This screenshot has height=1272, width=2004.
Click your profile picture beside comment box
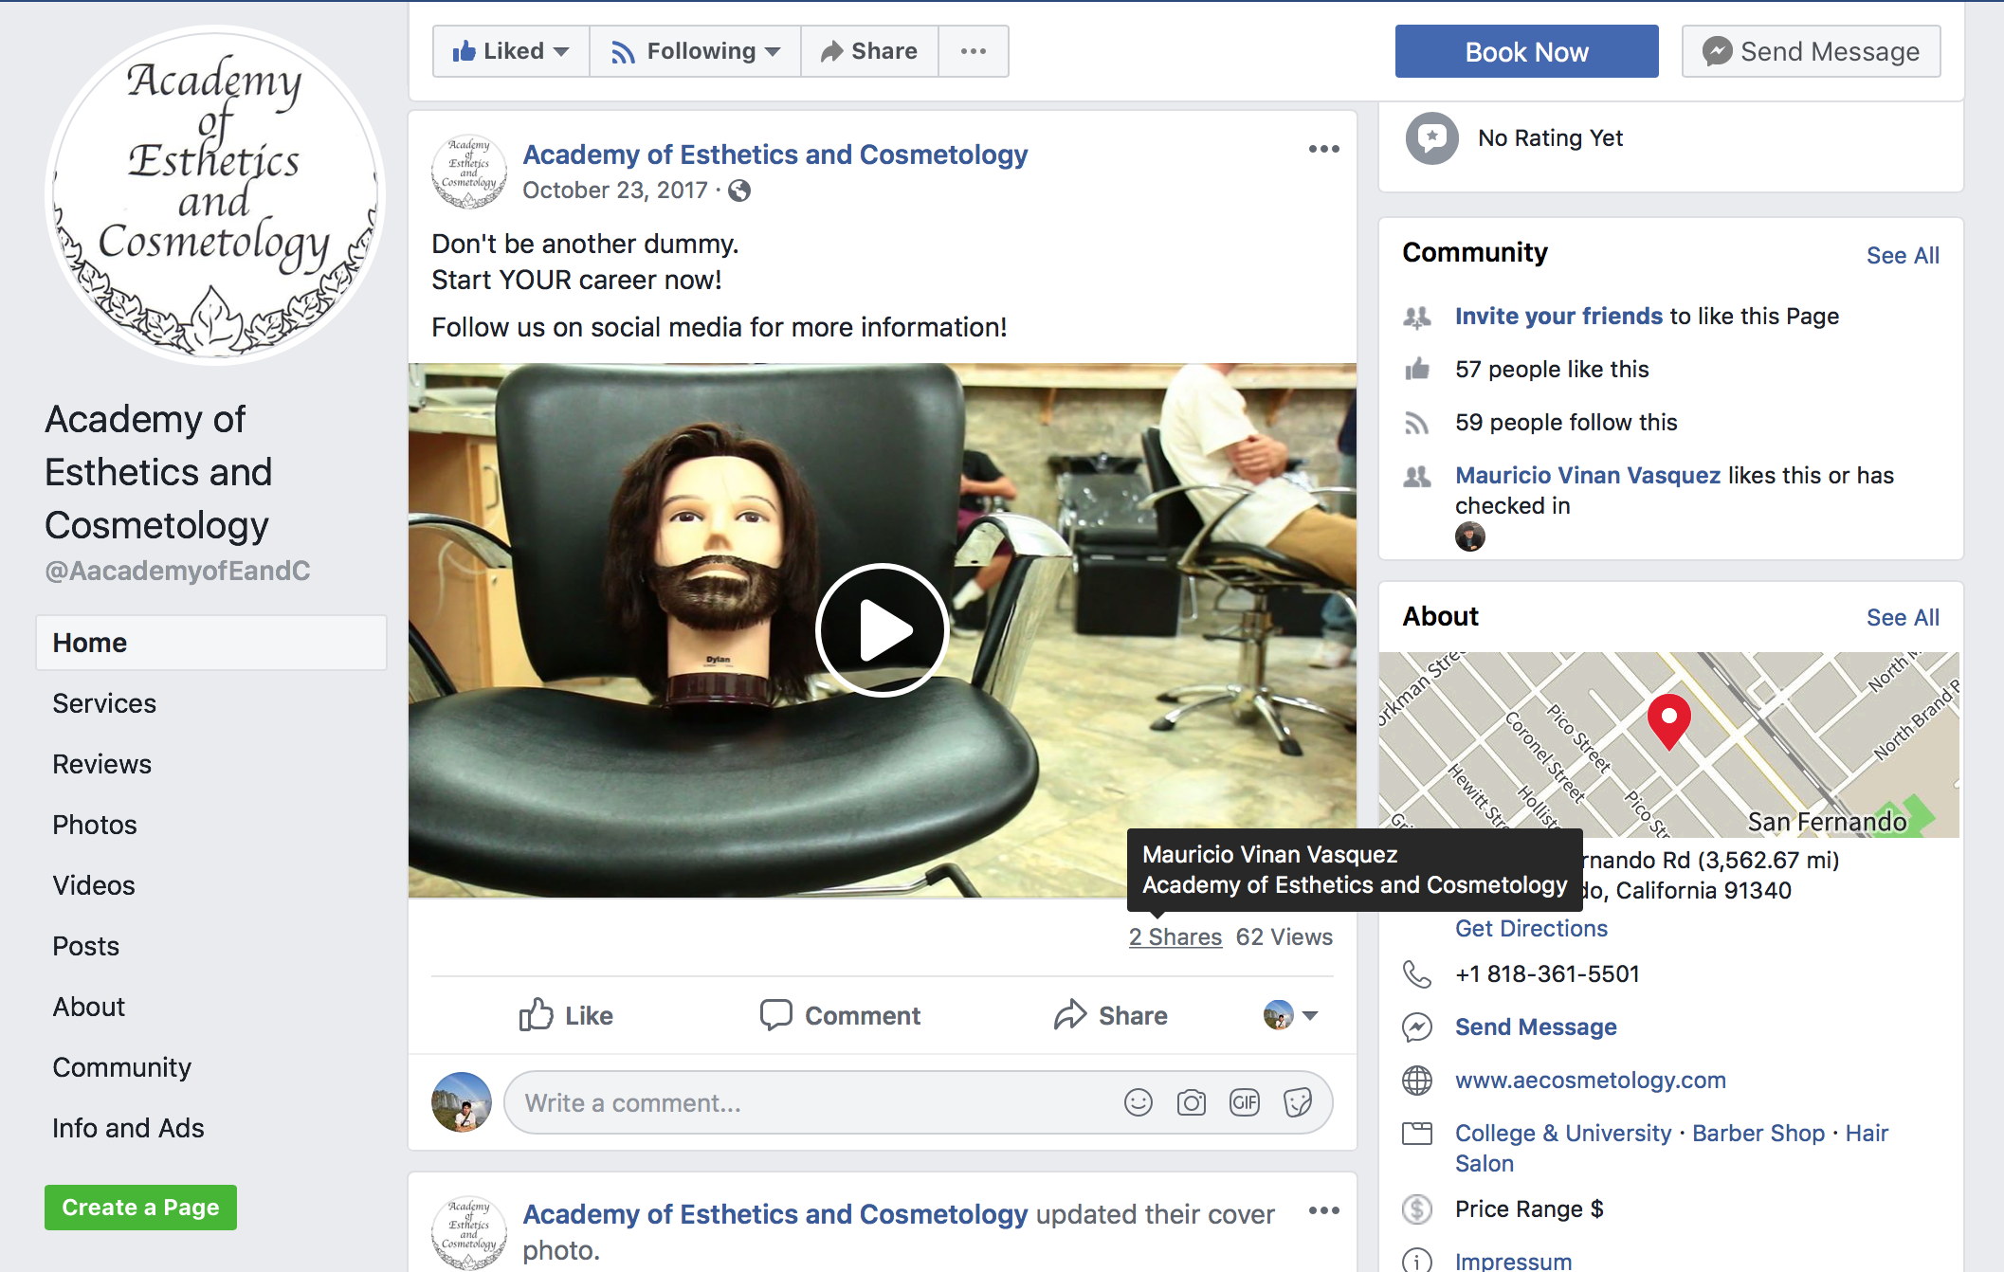(x=462, y=1102)
